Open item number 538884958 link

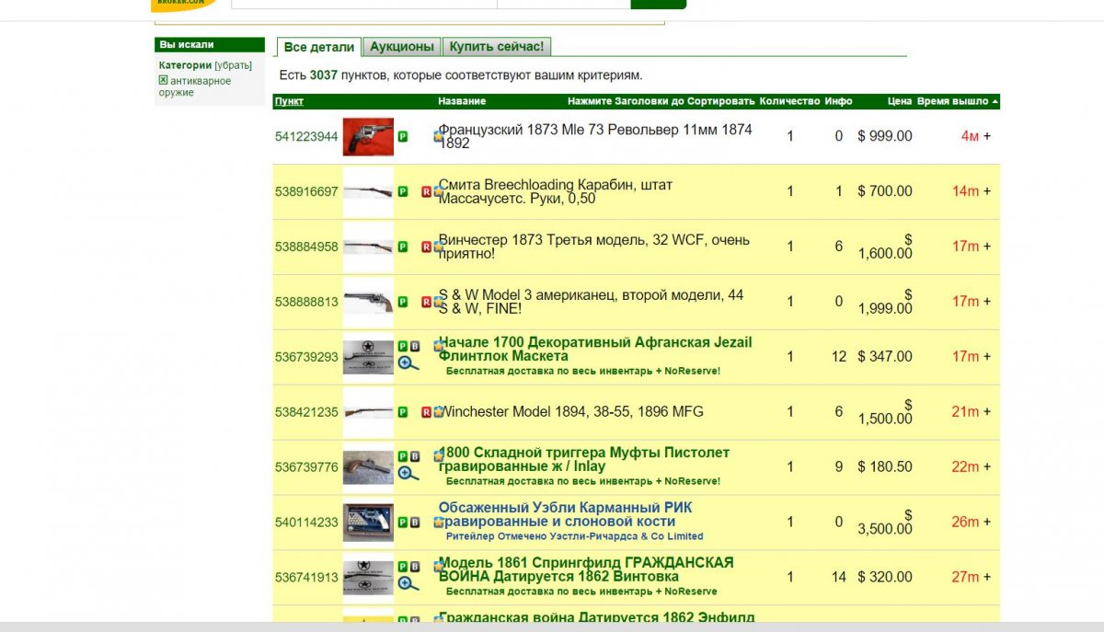306,247
